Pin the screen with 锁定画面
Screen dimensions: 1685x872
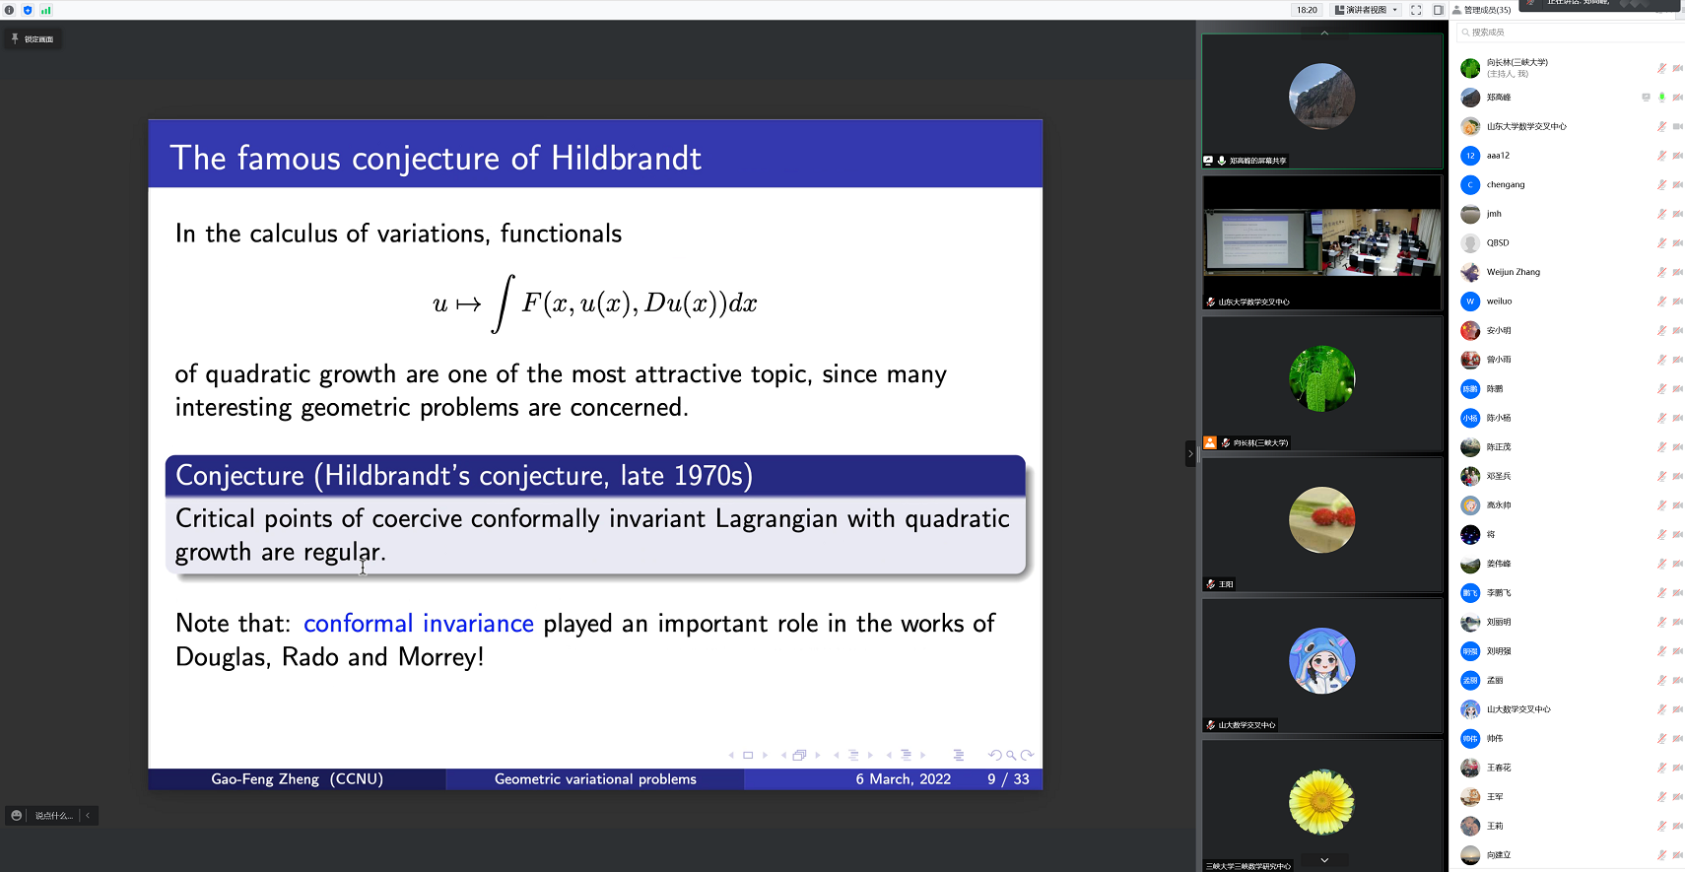33,39
